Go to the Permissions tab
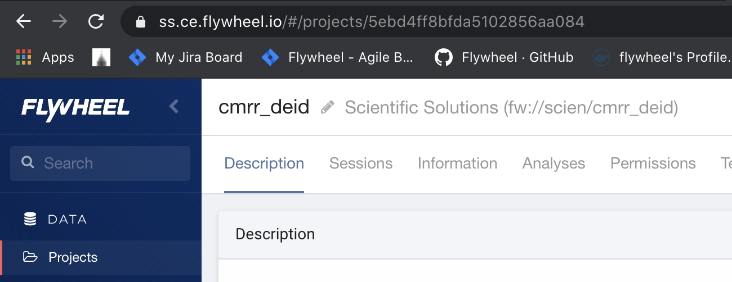Viewport: 732px width, 282px height. click(653, 163)
